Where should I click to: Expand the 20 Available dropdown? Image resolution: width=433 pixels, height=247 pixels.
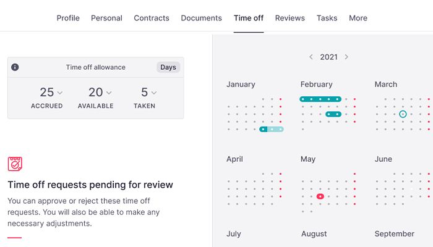(x=109, y=93)
